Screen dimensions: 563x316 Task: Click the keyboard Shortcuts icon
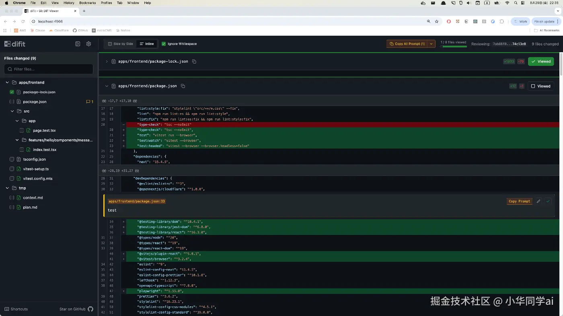point(6,309)
